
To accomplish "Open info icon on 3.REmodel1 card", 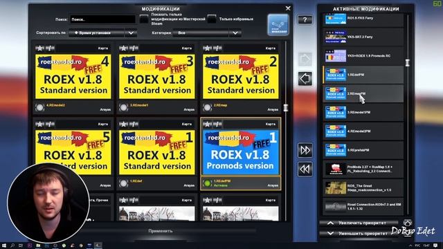I will 134,48.
